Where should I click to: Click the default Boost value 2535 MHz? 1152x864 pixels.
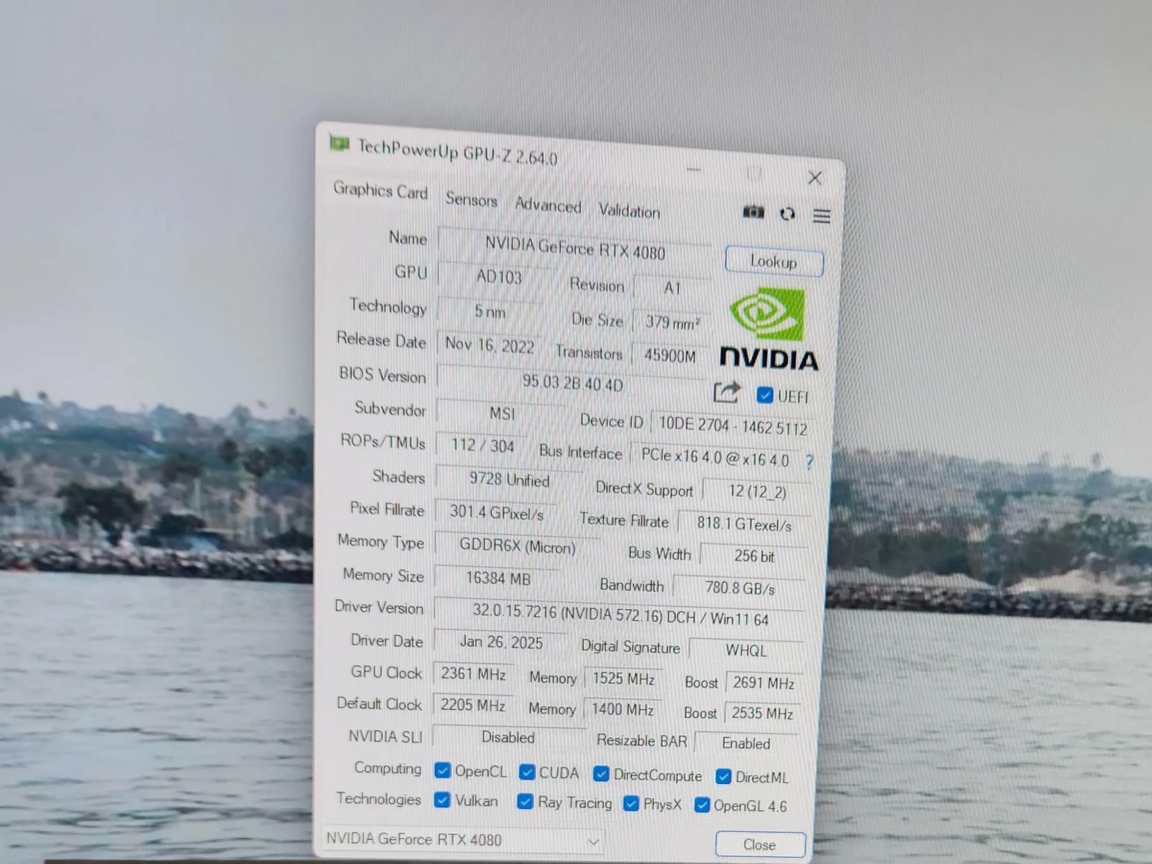tap(762, 713)
